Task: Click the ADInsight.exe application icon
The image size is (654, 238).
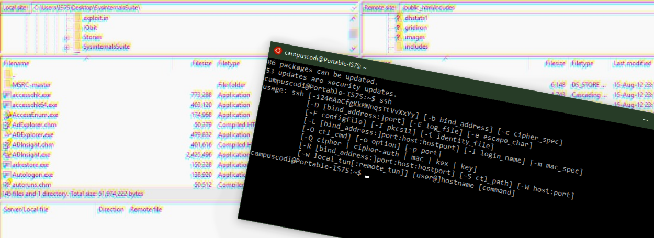Action: coord(7,154)
